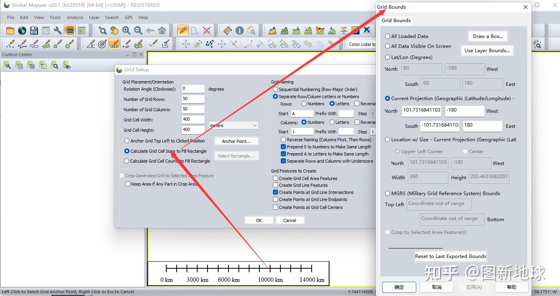Open the Layer menu
560x296 pixels.
(x=94, y=17)
